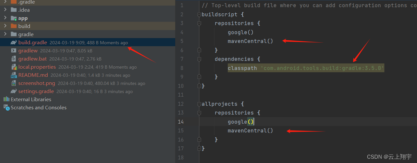Click the allprojects keyword
The width and height of the screenshot is (417, 163).
click(x=219, y=104)
